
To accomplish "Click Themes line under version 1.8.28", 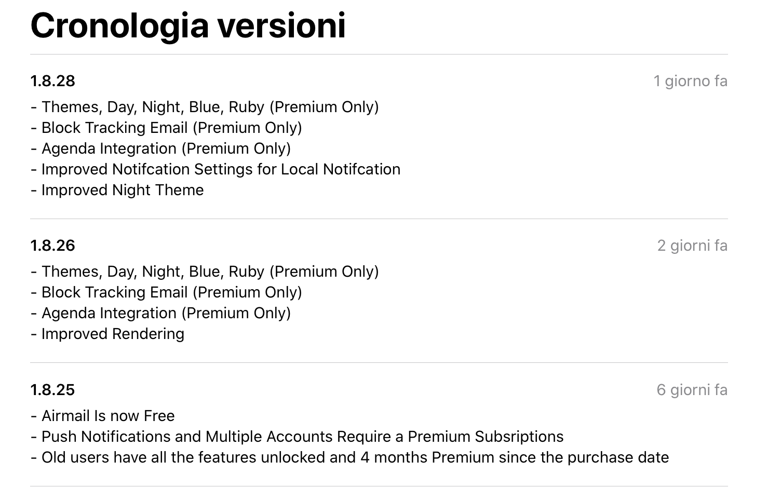I will [205, 107].
